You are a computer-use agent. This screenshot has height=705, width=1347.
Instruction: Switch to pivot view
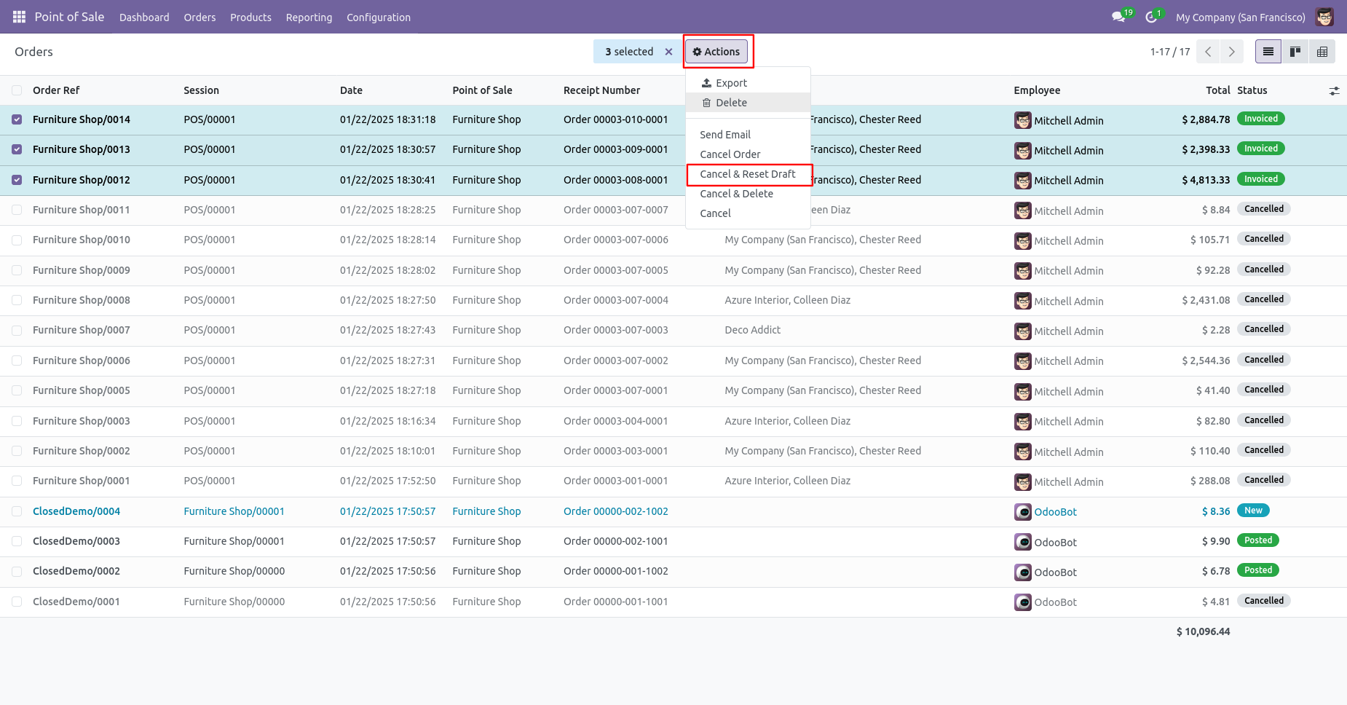[x=1322, y=52]
